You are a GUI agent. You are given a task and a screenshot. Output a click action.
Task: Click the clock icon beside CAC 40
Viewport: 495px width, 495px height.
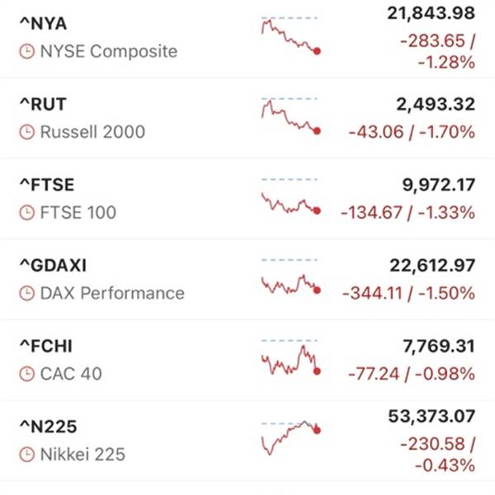pos(27,374)
